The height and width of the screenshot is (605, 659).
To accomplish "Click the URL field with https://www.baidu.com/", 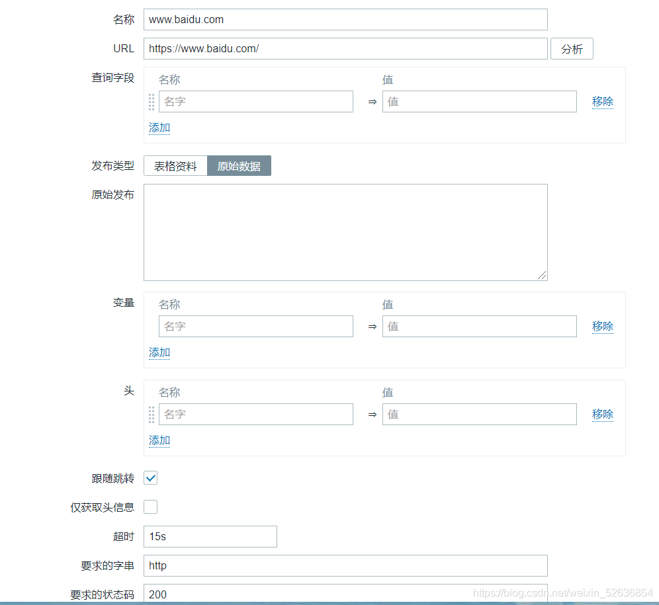I will point(345,49).
